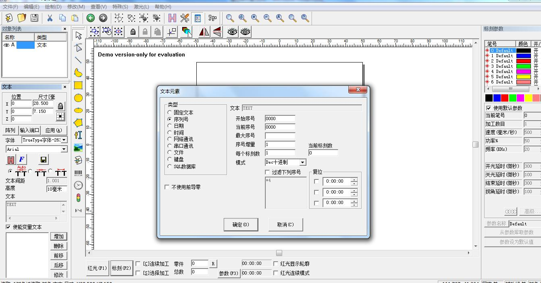Open the 激光(L) menu

140,6
